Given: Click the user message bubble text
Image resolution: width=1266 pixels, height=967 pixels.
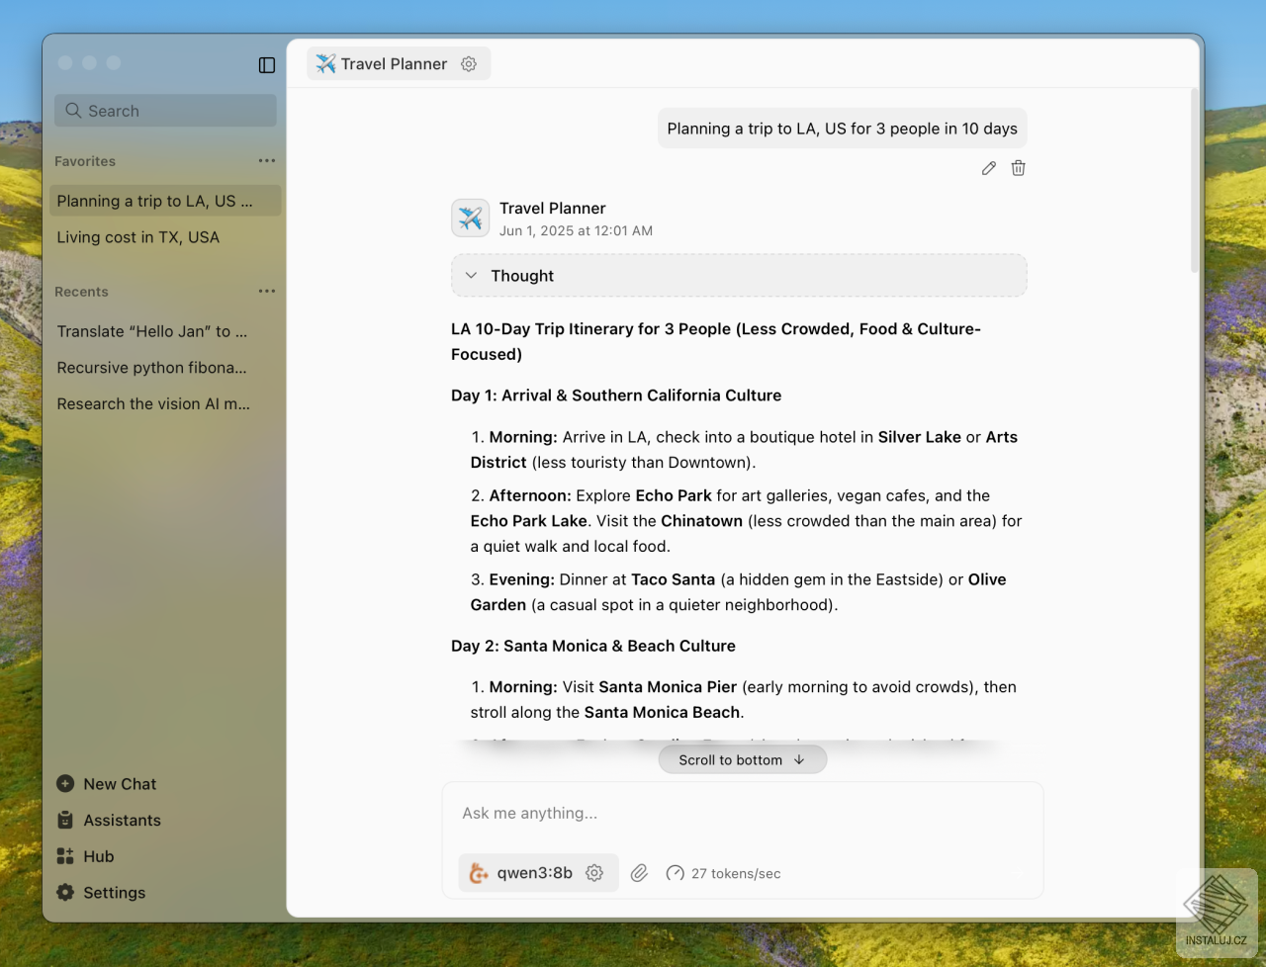Looking at the screenshot, I should click(x=843, y=129).
